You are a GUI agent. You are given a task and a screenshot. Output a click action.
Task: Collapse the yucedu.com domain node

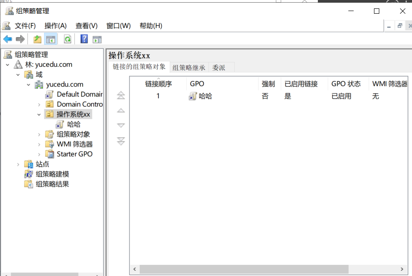[28, 84]
